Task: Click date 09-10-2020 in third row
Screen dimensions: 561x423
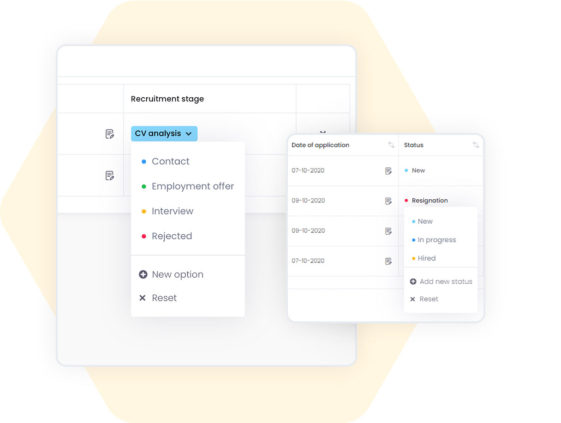Action: pos(308,231)
